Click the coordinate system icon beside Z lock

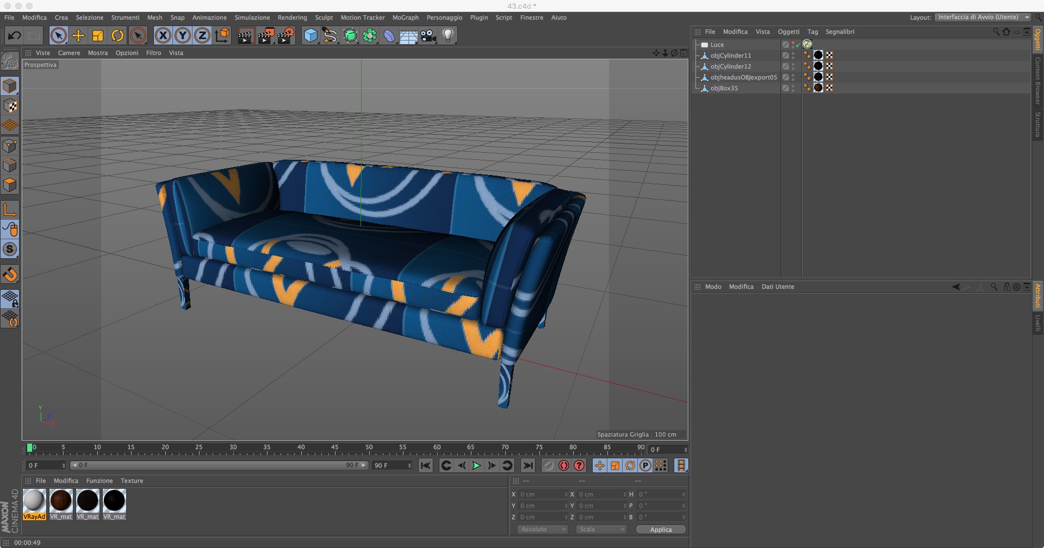pos(222,36)
